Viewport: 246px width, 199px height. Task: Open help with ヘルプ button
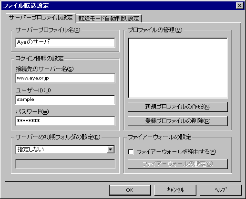tap(221, 190)
